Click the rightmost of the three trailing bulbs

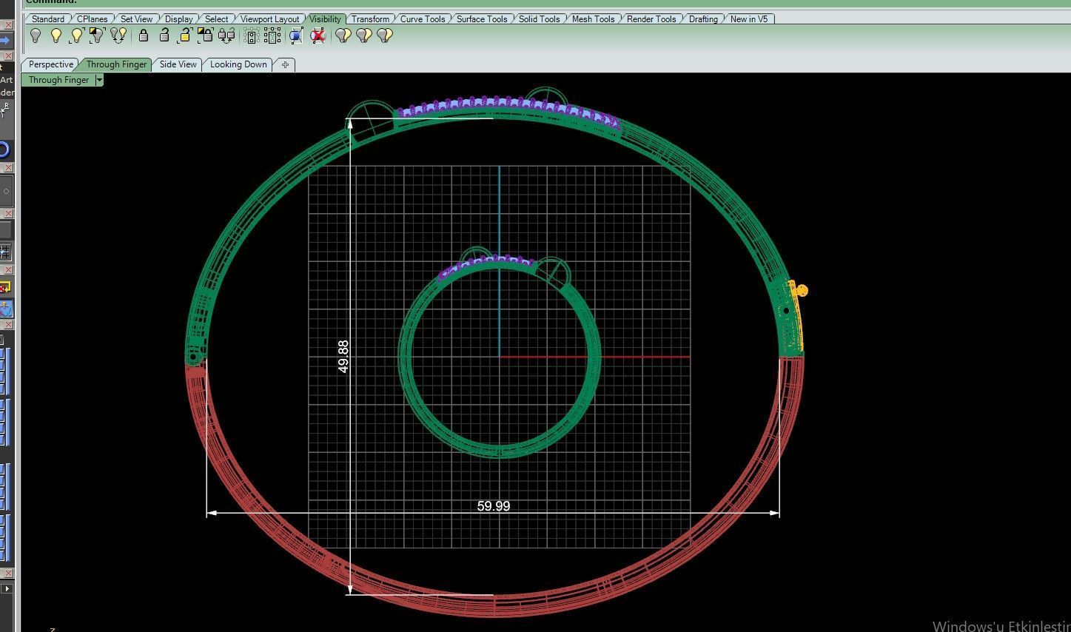(384, 36)
